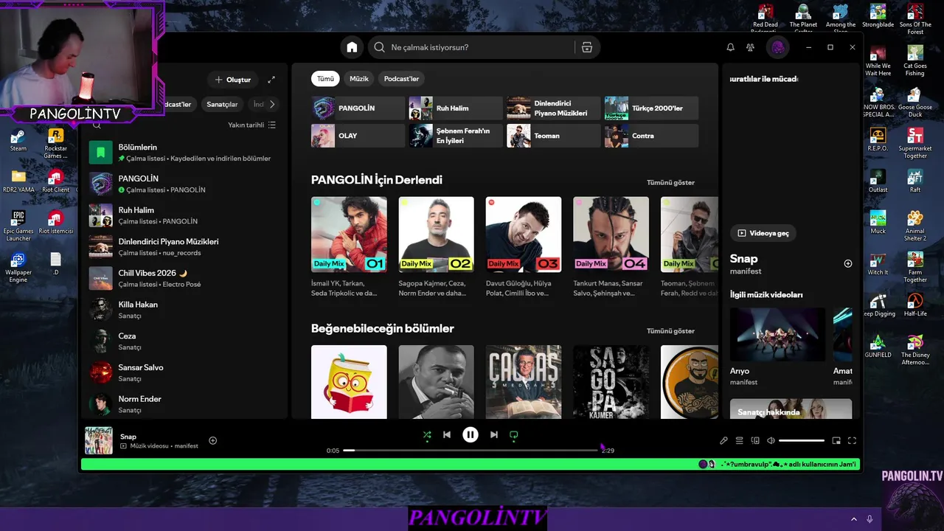The width and height of the screenshot is (944, 531).
Task: Open Daily Mix 03 cover
Action: click(524, 235)
